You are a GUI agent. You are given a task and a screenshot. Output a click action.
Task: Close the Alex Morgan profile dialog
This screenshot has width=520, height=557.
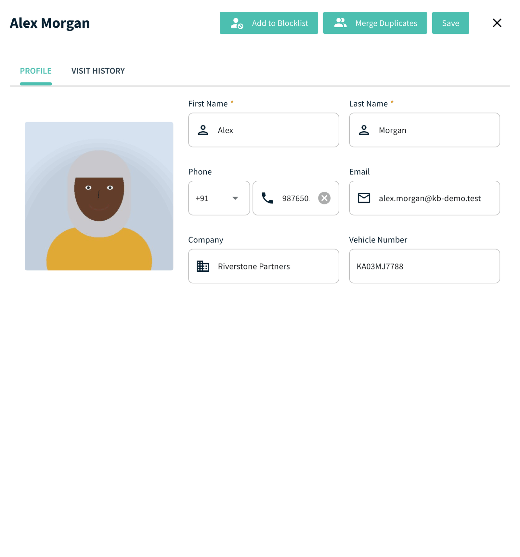[497, 23]
